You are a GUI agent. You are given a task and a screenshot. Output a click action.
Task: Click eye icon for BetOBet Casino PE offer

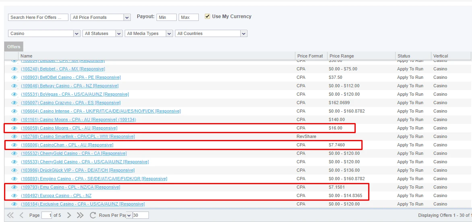(x=14, y=77)
